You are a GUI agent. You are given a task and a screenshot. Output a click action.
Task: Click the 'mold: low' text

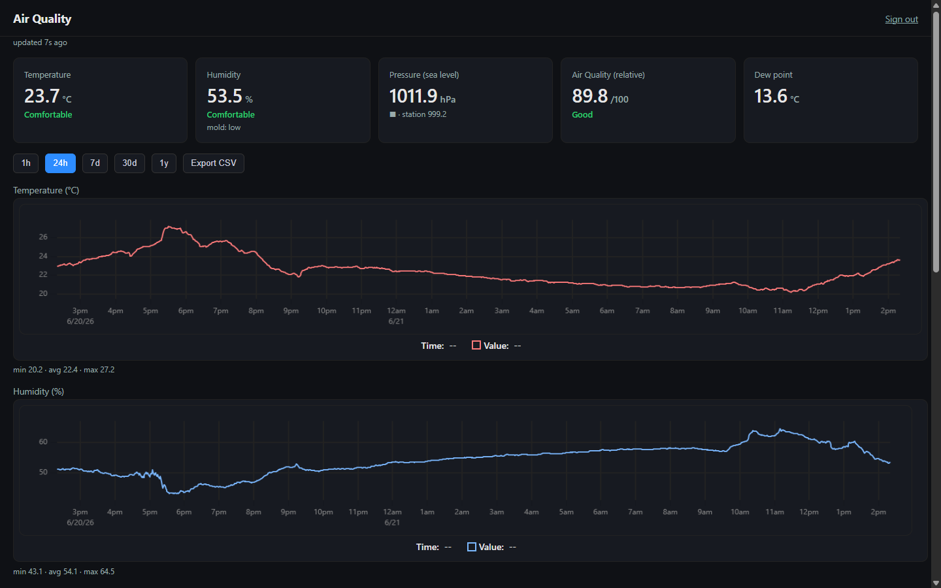pos(223,127)
